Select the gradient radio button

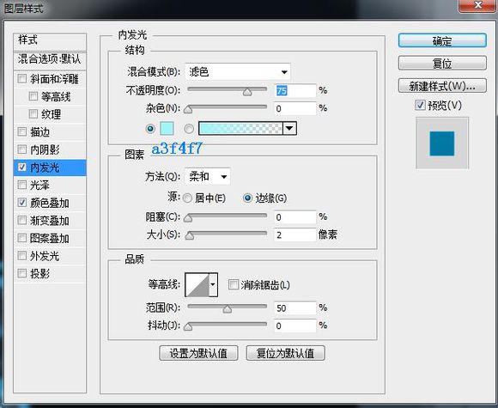[x=189, y=129]
